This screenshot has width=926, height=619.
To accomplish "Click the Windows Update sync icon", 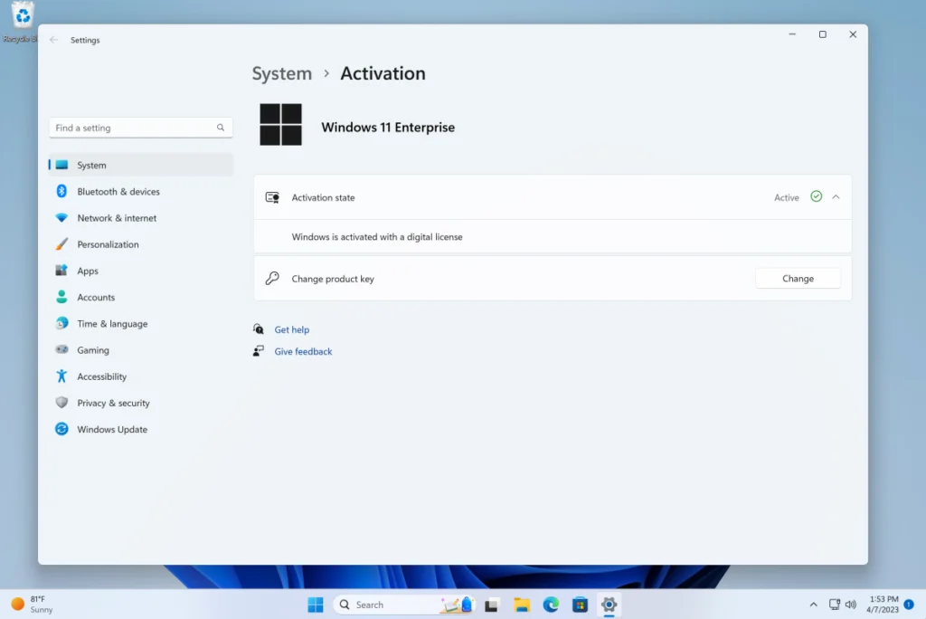I will coord(61,429).
